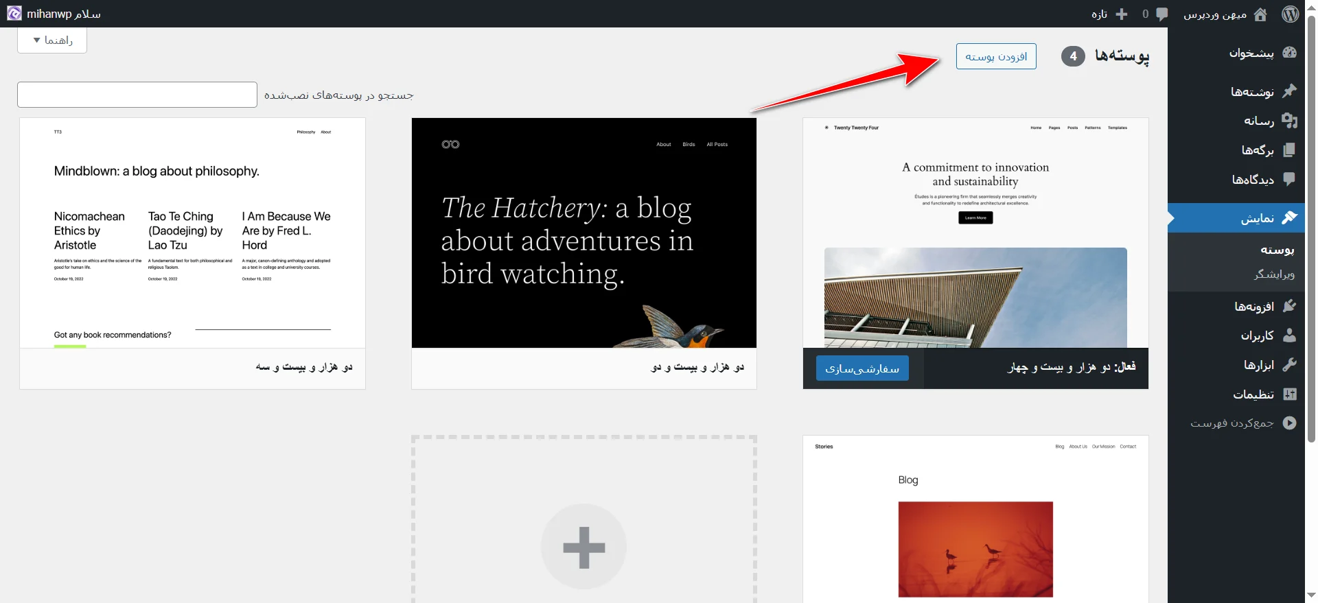Screen dimensions: 1318x603
Task: Click the theme name دو هزار و بیست و سه
Action: 304,367
